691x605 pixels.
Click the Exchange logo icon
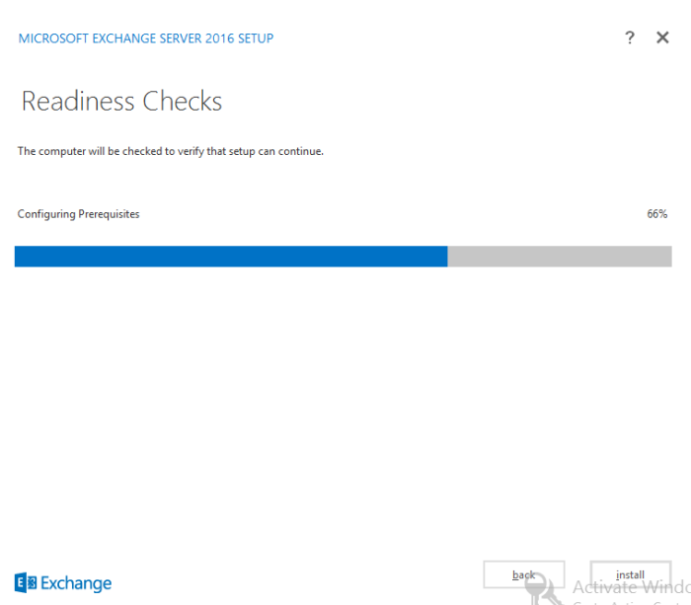(26, 583)
